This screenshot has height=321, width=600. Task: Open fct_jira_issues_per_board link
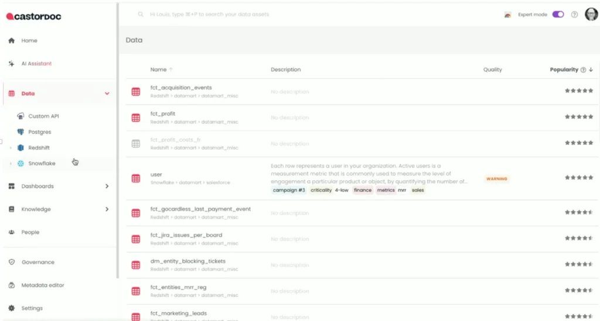coord(186,235)
